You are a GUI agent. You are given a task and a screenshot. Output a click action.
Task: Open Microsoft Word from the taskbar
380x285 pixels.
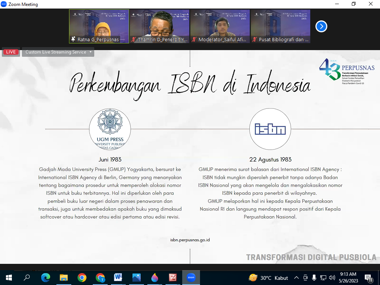click(x=118, y=278)
